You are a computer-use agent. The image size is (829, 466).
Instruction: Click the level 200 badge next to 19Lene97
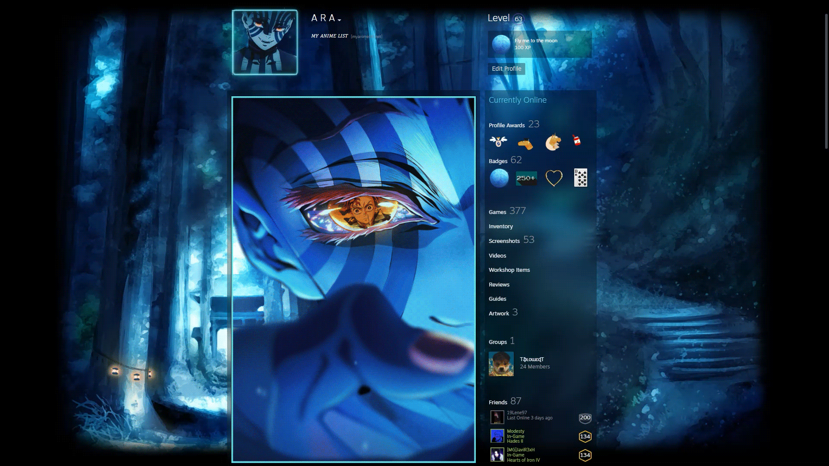click(585, 418)
